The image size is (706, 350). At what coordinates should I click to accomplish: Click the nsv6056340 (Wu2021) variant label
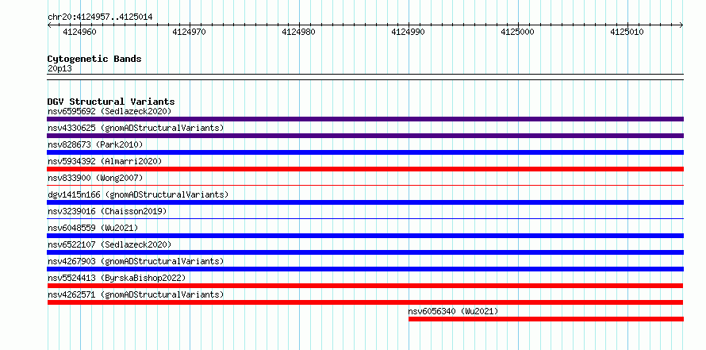[x=454, y=311]
